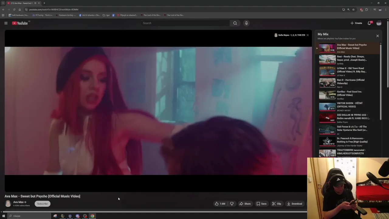Click the Share button
The width and height of the screenshot is (389, 219).
tap(245, 204)
